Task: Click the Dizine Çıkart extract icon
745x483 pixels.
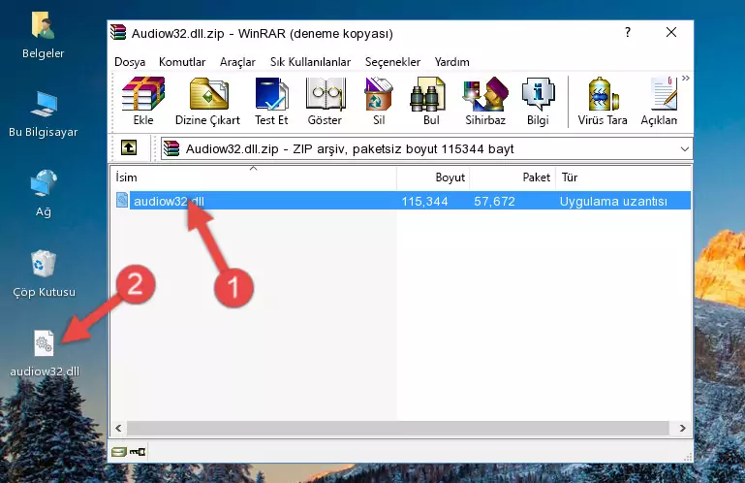Action: point(207,101)
